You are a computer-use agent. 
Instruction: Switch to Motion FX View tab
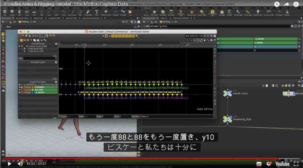pyautogui.click(x=71, y=18)
